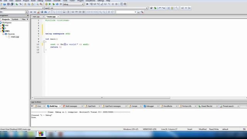247x139 pixels.
Task: Open Find using the magnifier icon
Action: (x=37, y=4)
